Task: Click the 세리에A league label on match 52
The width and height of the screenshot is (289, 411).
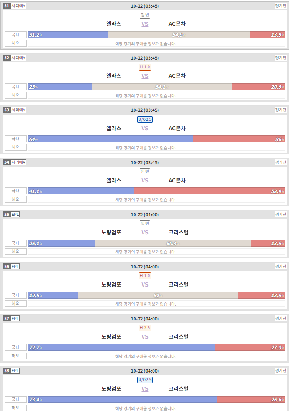Action: (19, 58)
